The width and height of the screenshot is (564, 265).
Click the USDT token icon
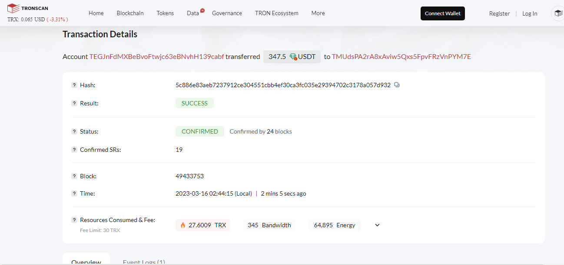[293, 57]
